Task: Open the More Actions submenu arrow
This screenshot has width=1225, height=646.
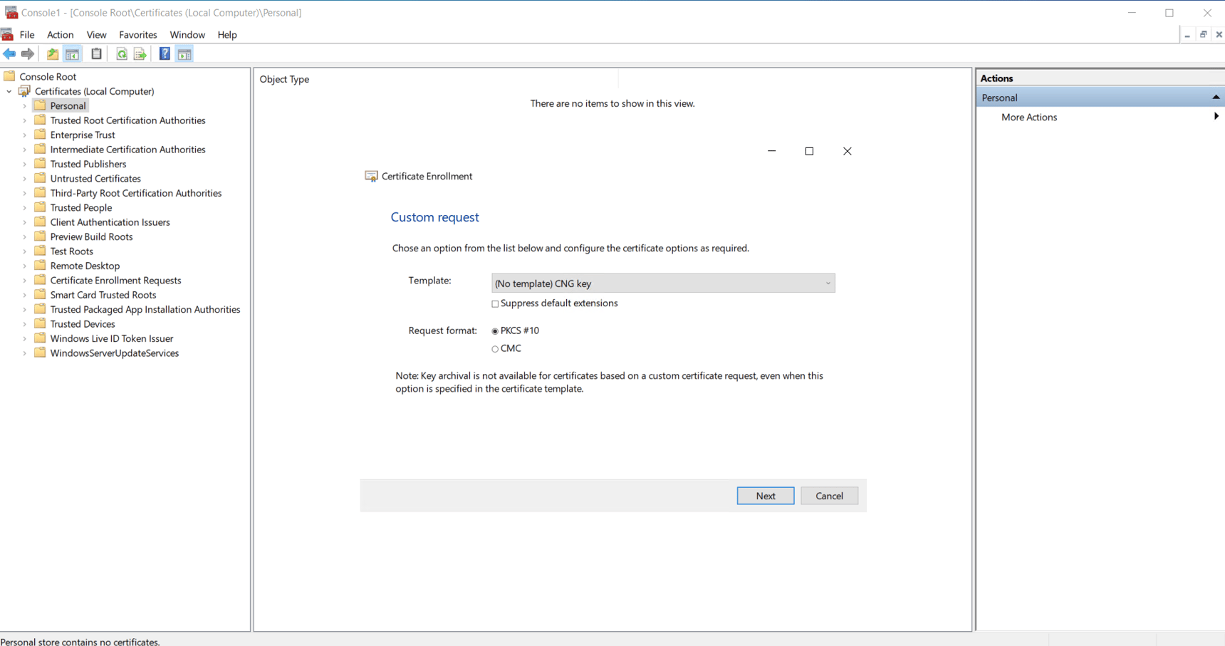Action: (x=1216, y=117)
